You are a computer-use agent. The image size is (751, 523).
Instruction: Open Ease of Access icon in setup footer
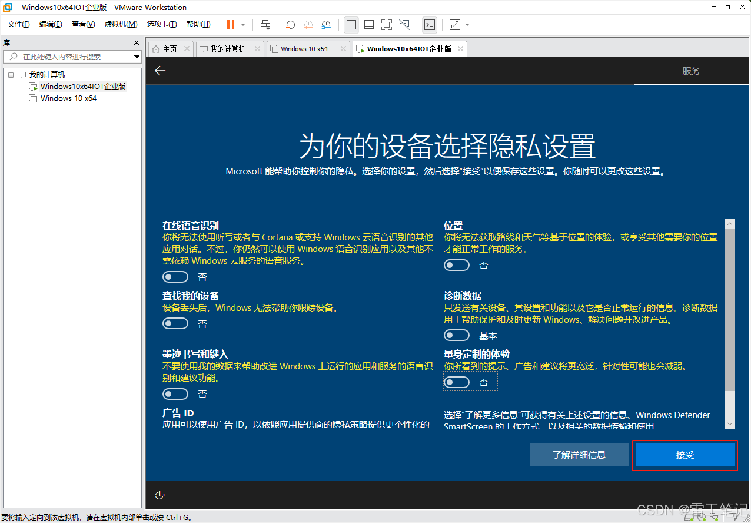pos(160,495)
